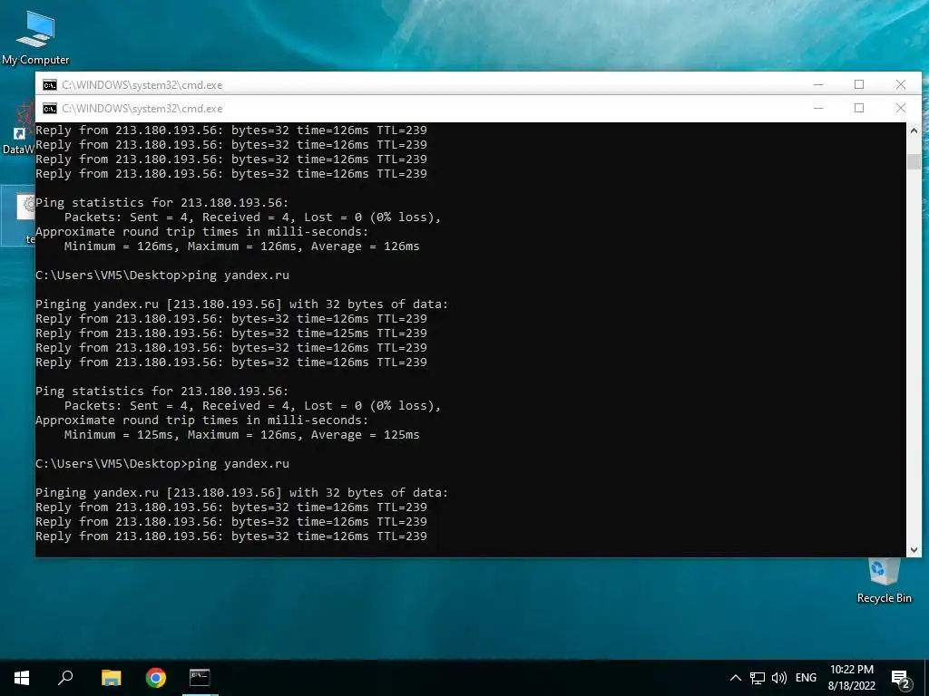Click the front window title 'C:\WINDOWS\system32\cmd.exe'
Screen dimensions: 929x696
[x=142, y=109]
